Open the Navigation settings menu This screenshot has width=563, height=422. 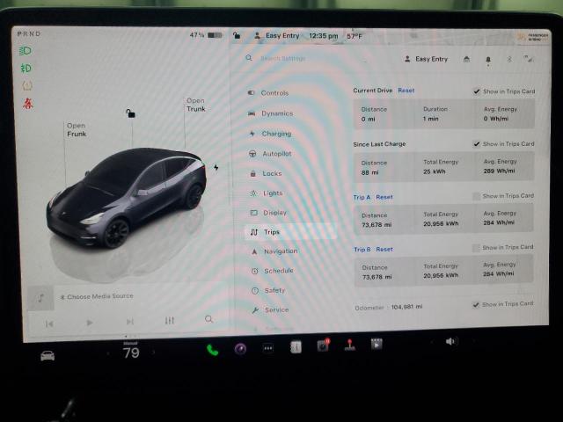[x=274, y=251]
